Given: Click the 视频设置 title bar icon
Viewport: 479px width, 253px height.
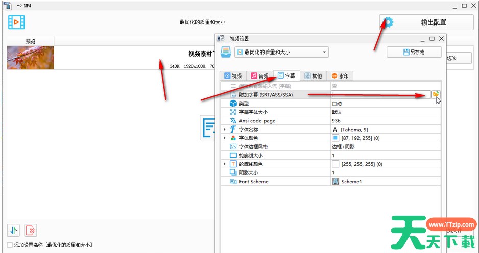Looking at the screenshot, I should [221, 39].
